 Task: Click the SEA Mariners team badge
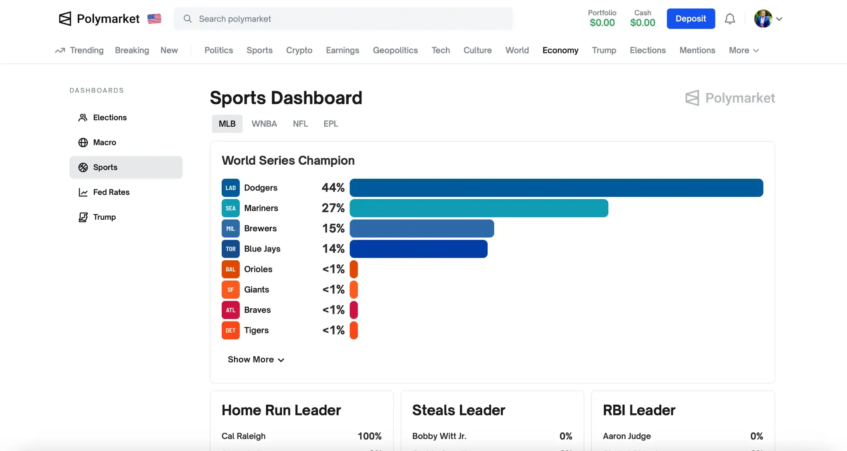click(x=230, y=208)
